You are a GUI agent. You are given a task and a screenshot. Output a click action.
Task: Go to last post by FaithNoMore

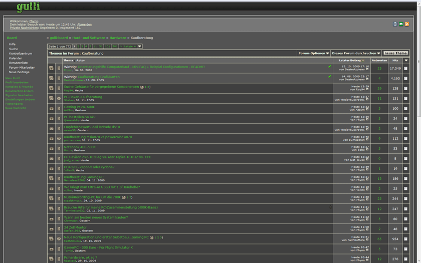[x=367, y=239]
